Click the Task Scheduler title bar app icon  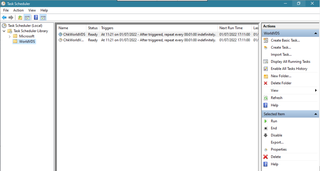click(3, 4)
